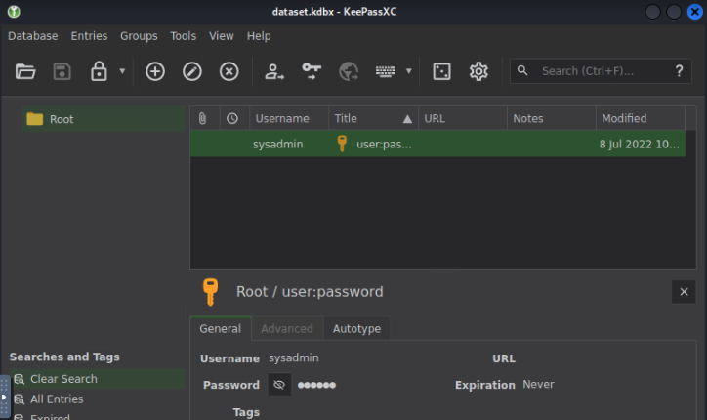The width and height of the screenshot is (707, 420).
Task: Click the sysadmin username value in preview
Action: (294, 357)
